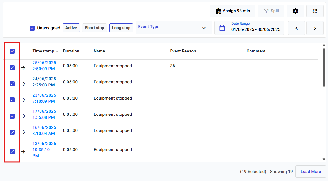Toggle the Short stop filter chip
This screenshot has width=328, height=181.
tap(94, 28)
